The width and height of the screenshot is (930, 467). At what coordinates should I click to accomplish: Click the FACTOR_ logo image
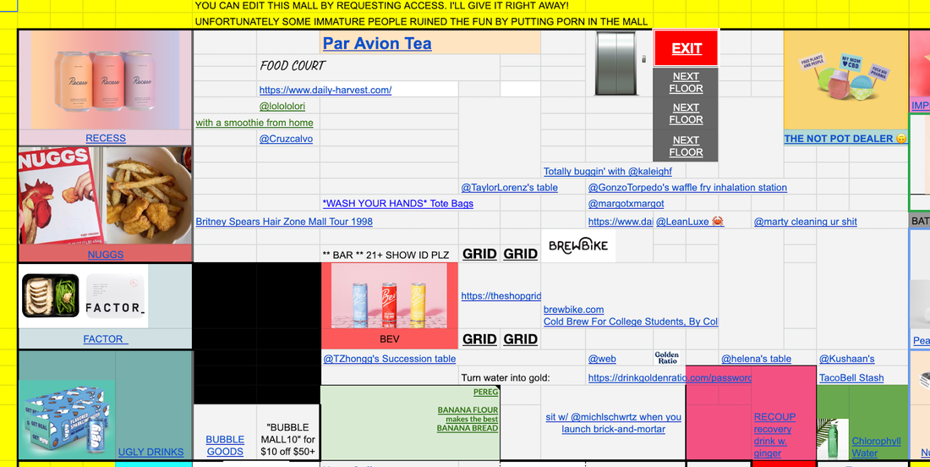[x=115, y=296]
